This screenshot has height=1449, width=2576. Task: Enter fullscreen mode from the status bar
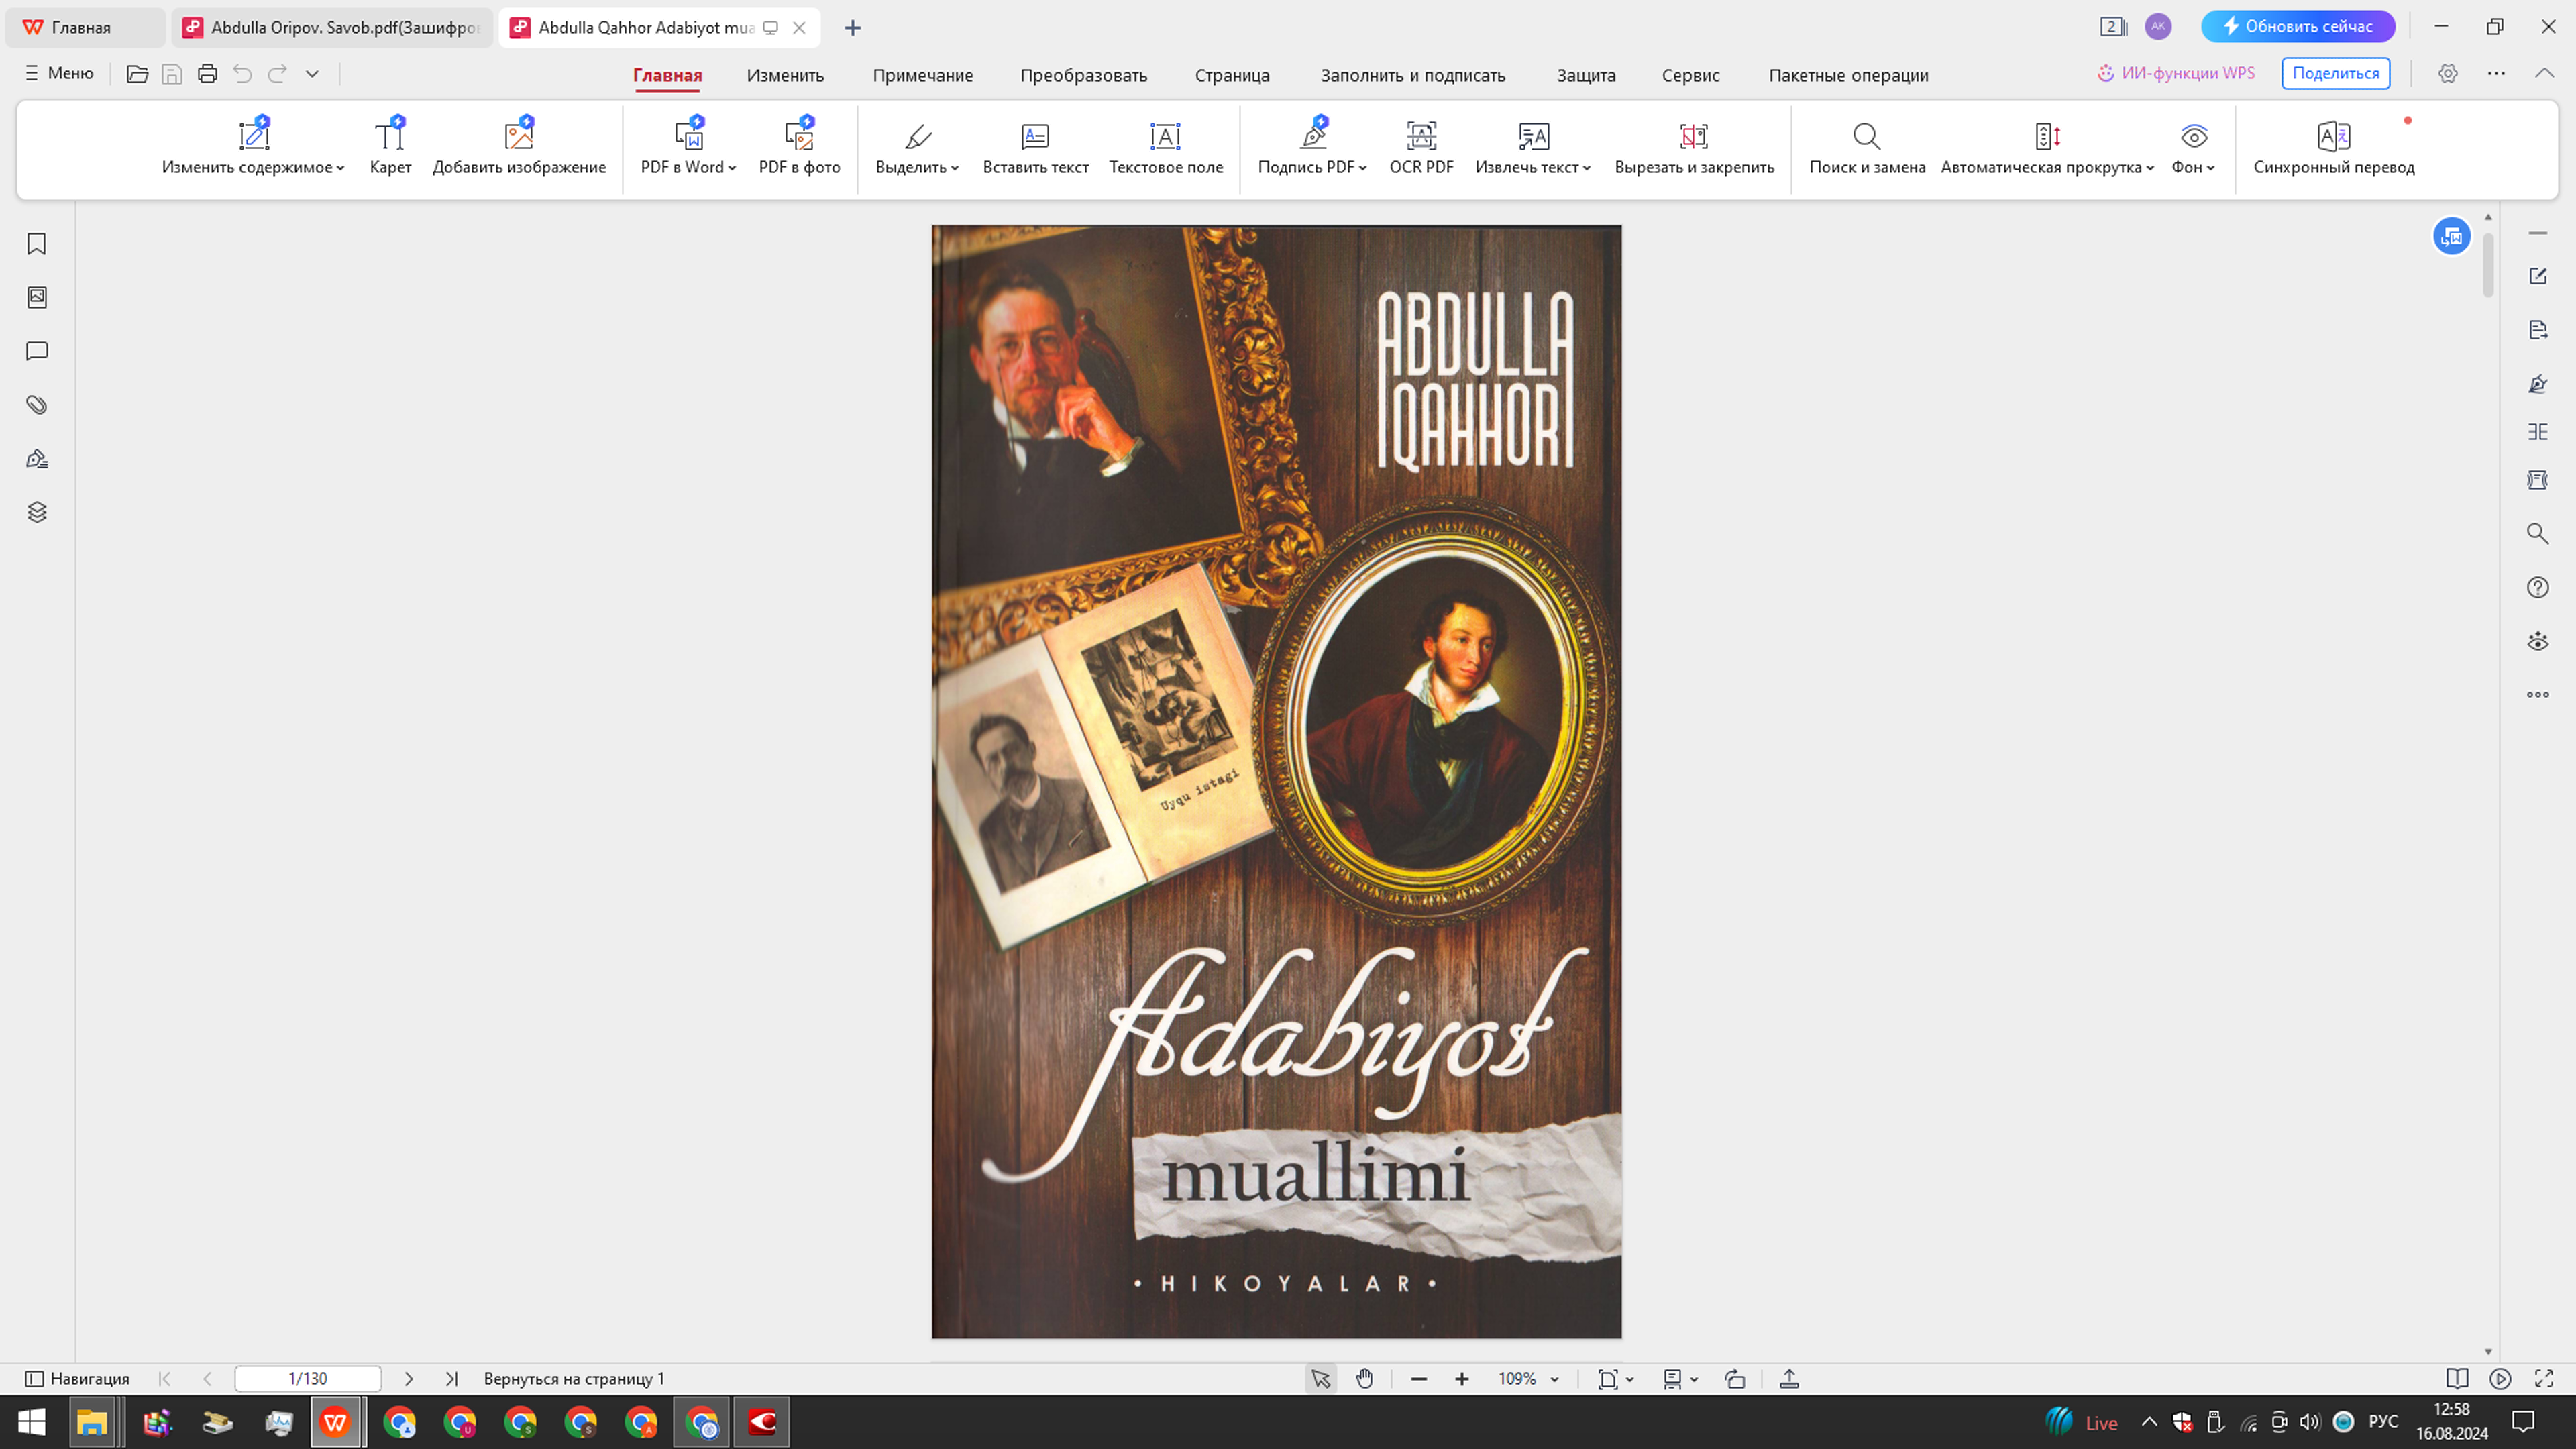[2544, 1378]
